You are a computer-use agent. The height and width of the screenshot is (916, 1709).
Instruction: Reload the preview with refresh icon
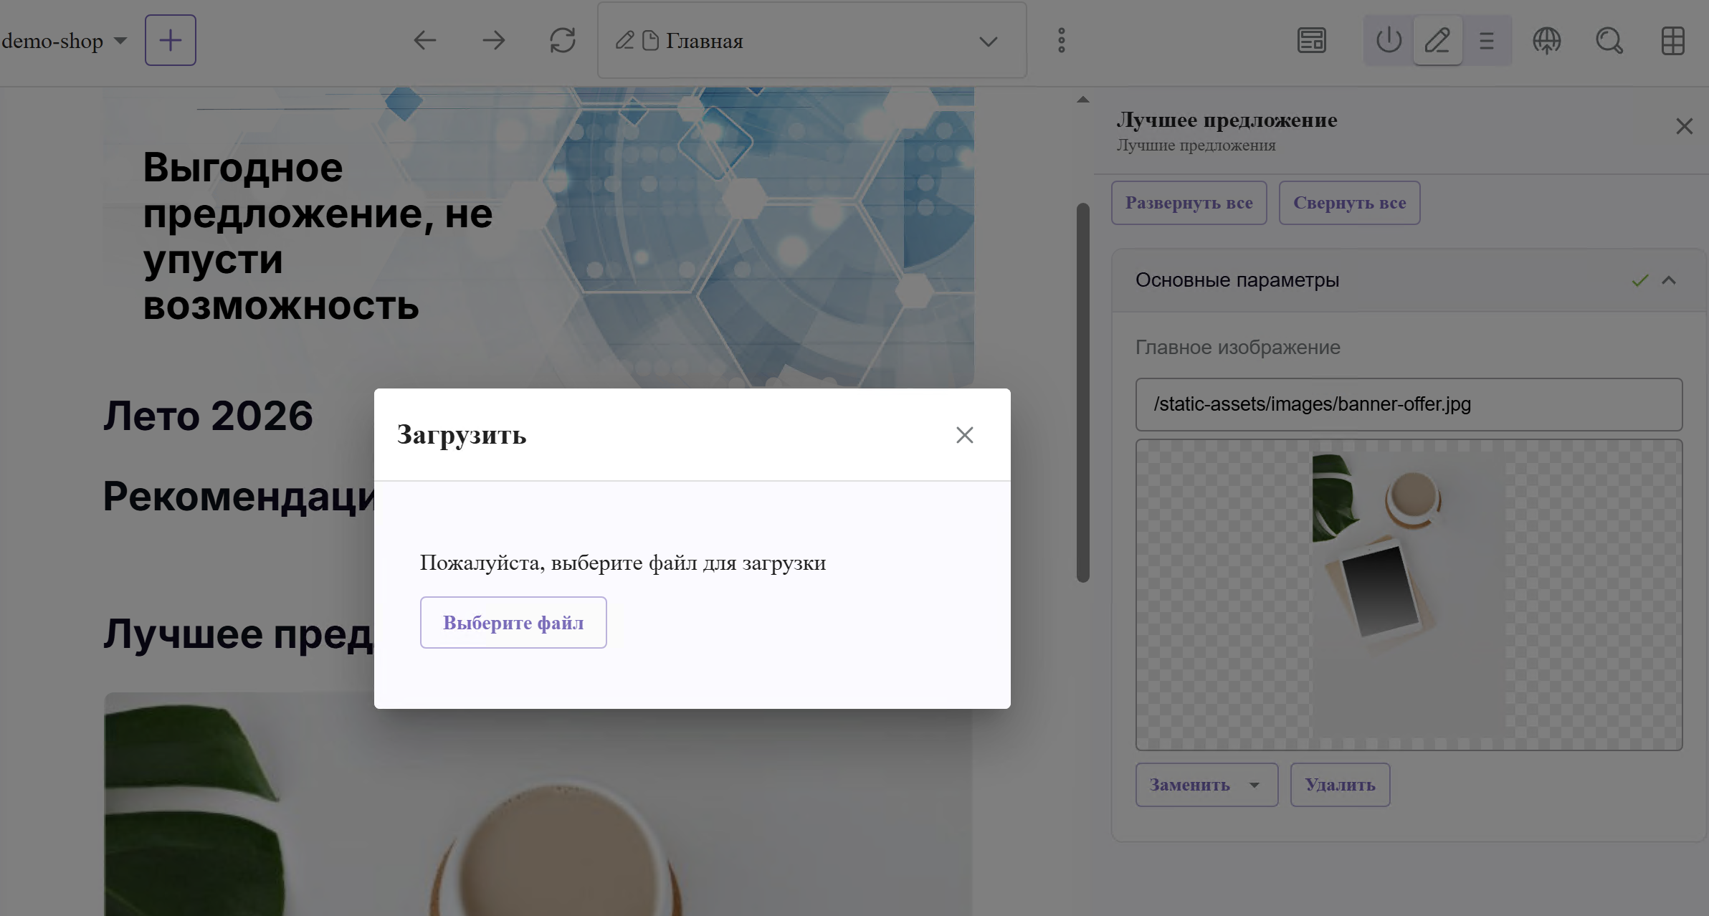click(x=563, y=40)
